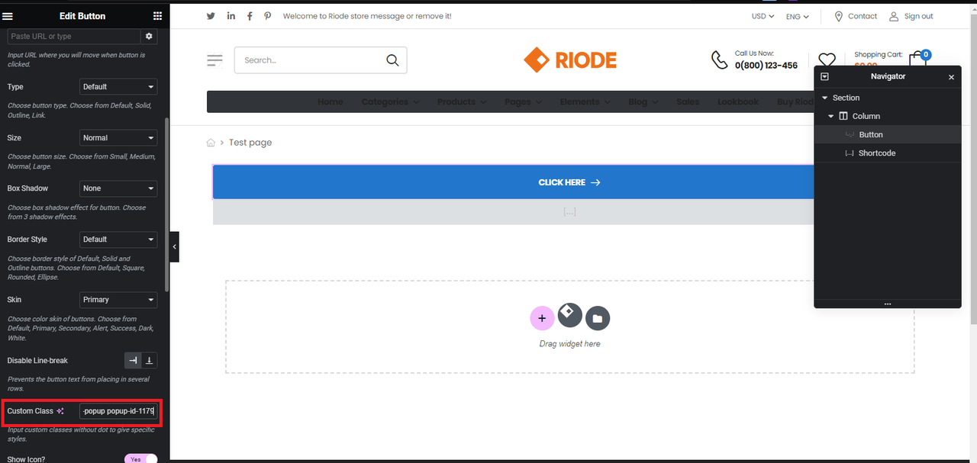Open the Box Shadow dropdown

click(118, 188)
